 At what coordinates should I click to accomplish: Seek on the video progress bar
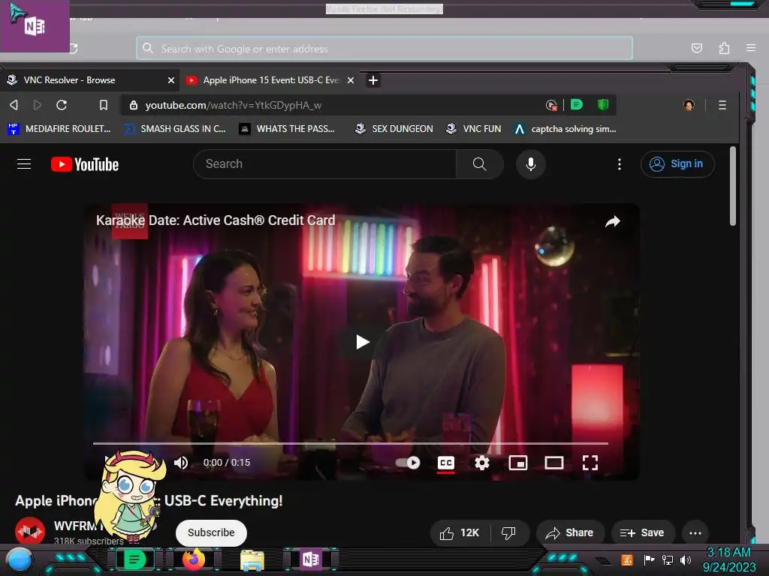(x=351, y=443)
